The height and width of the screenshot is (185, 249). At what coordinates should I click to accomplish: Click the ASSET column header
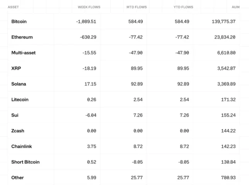13,7
